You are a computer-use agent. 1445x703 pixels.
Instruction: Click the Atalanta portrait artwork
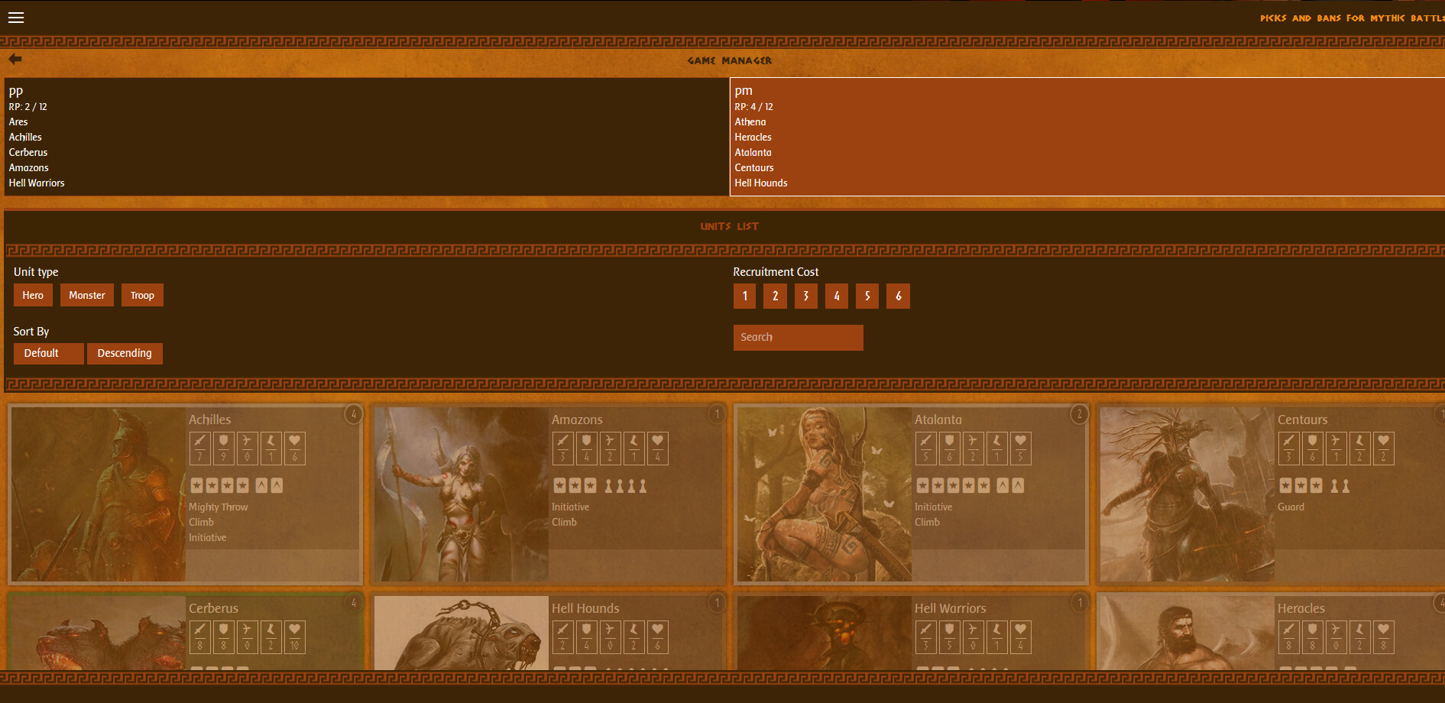click(x=825, y=494)
